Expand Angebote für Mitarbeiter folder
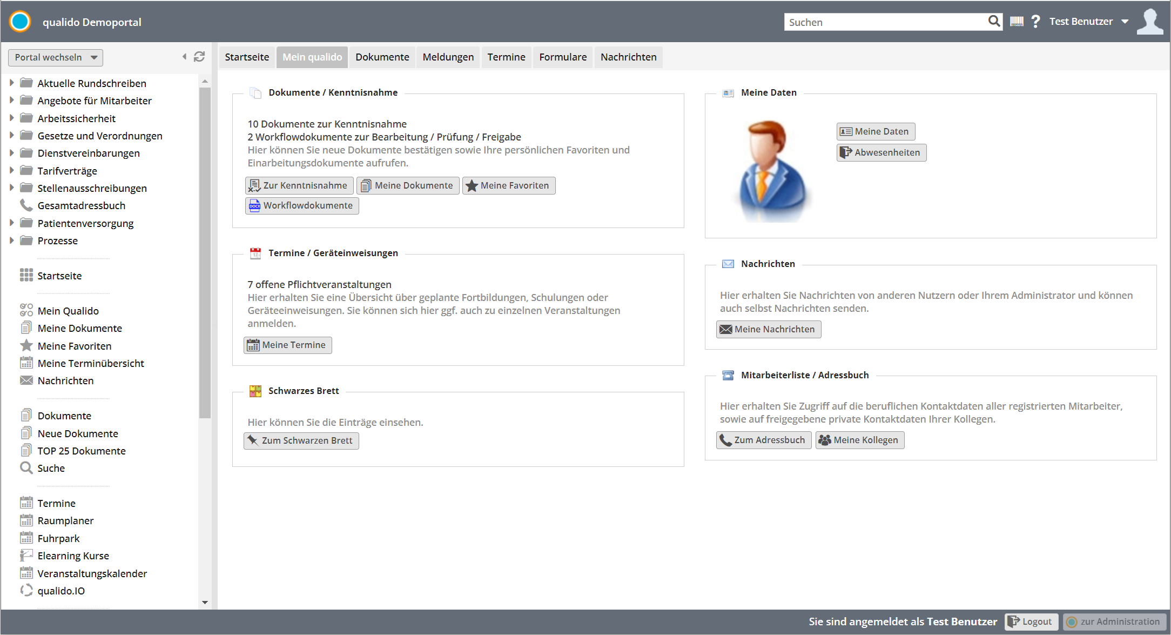This screenshot has height=635, width=1171. (11, 100)
